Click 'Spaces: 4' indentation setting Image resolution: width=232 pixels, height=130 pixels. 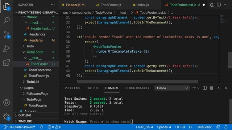coord(164,127)
